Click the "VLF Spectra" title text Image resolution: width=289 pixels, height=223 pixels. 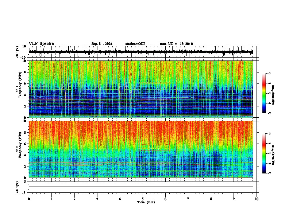(x=41, y=44)
